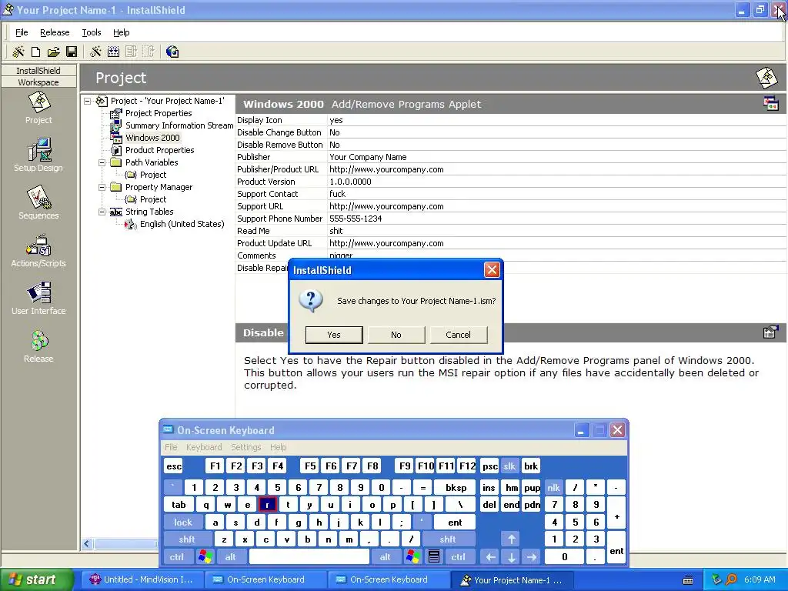Switch to Untitled - MindVision taskbar item

[x=142, y=579]
